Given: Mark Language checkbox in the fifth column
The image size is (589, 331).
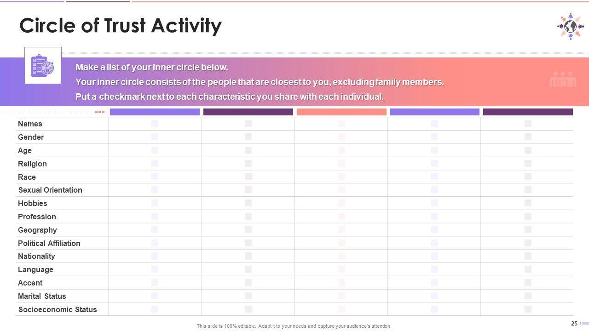Looking at the screenshot, I should click(x=528, y=269).
